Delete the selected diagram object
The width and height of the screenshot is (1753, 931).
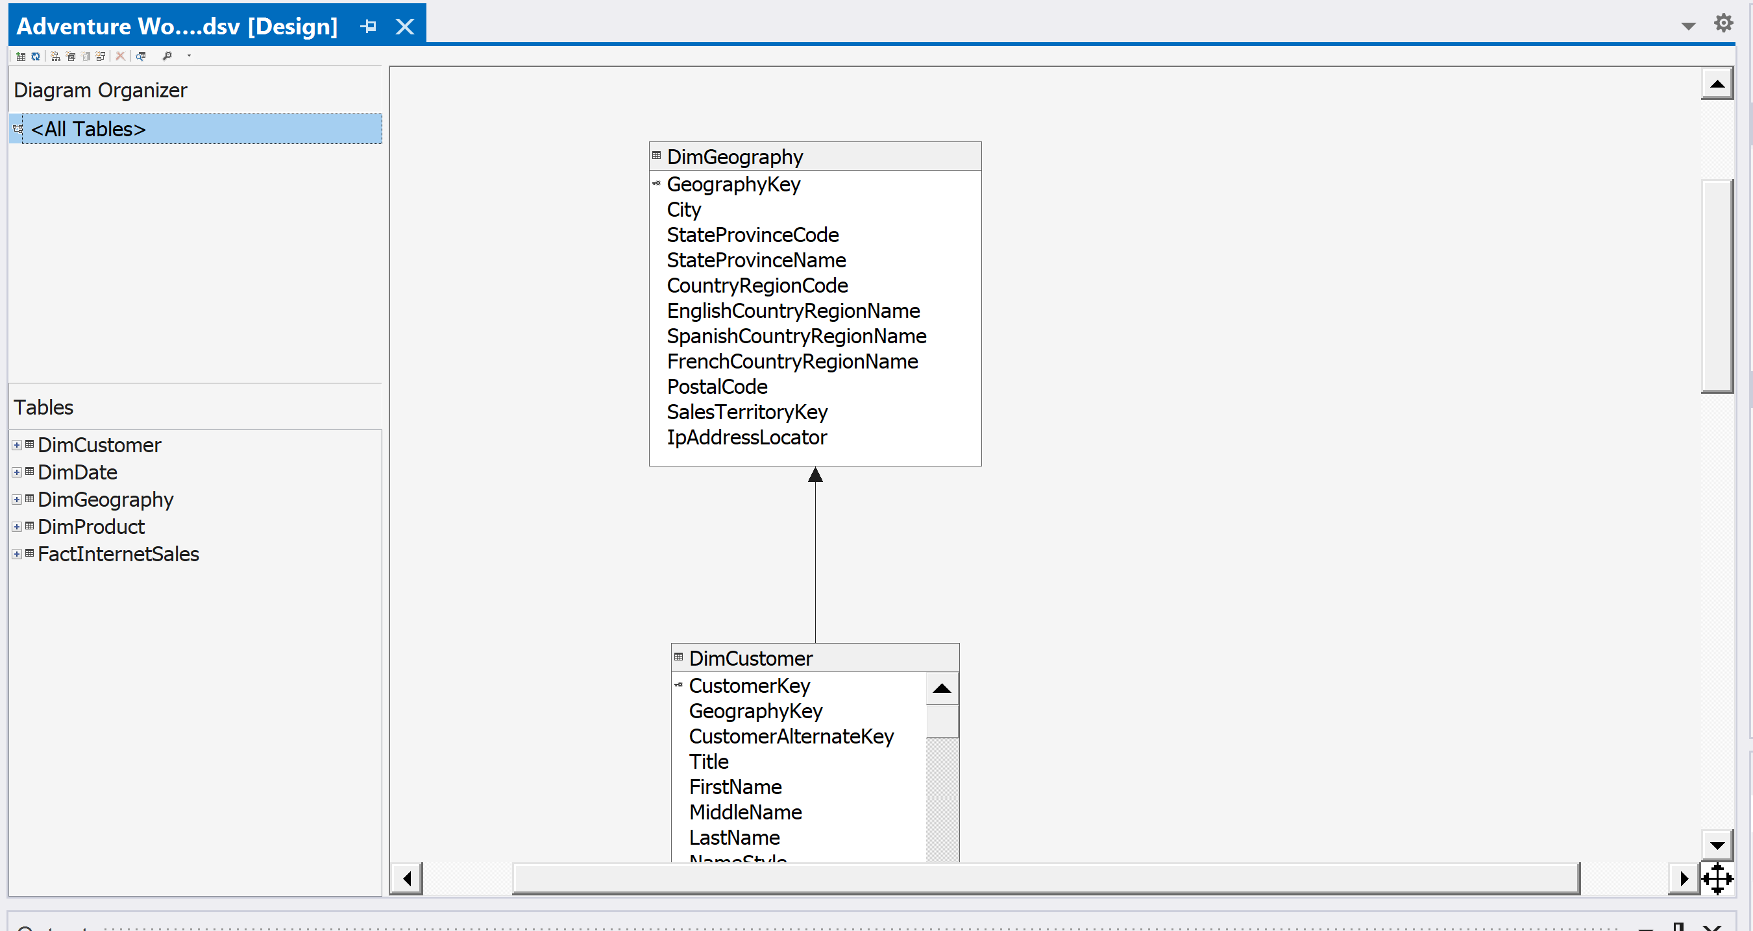[x=121, y=56]
